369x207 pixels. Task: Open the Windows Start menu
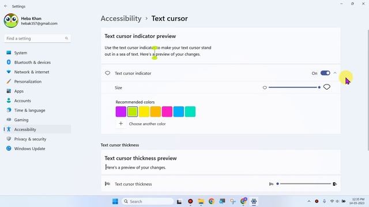tap(115, 201)
